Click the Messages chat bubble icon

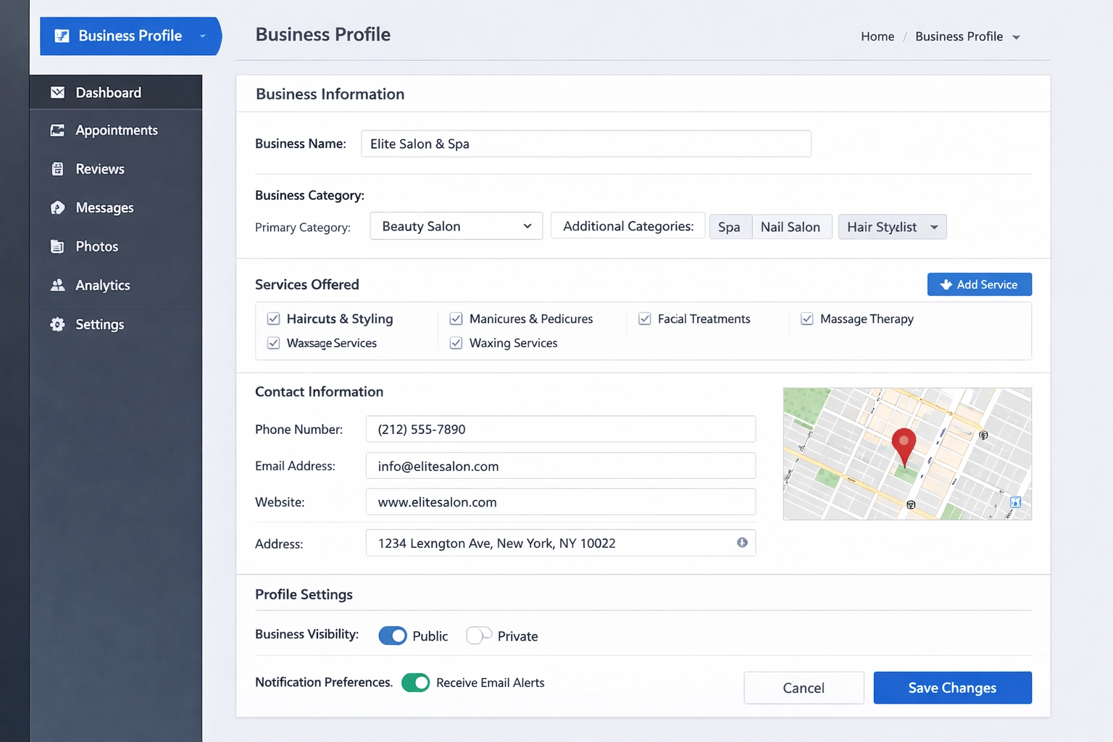click(57, 208)
